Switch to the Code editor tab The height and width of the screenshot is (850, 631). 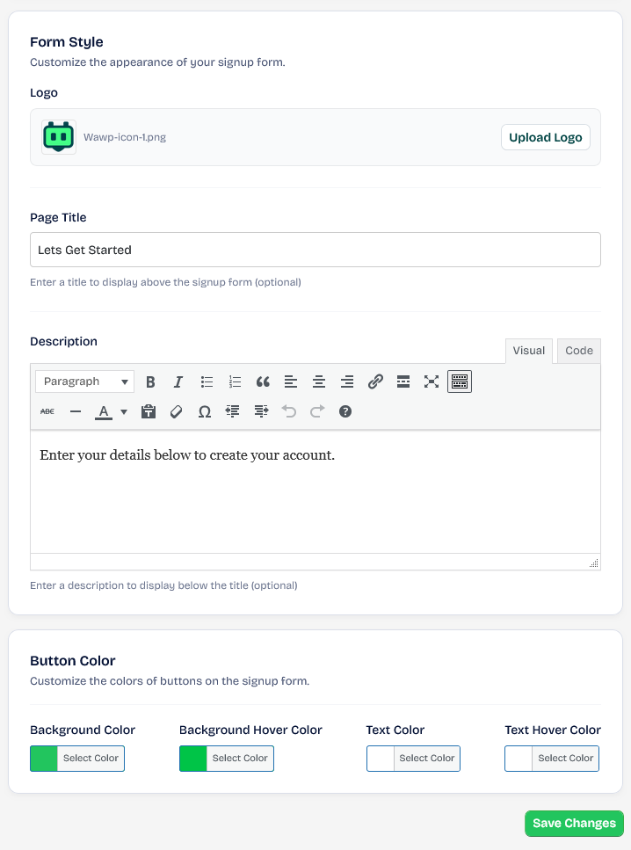point(578,351)
